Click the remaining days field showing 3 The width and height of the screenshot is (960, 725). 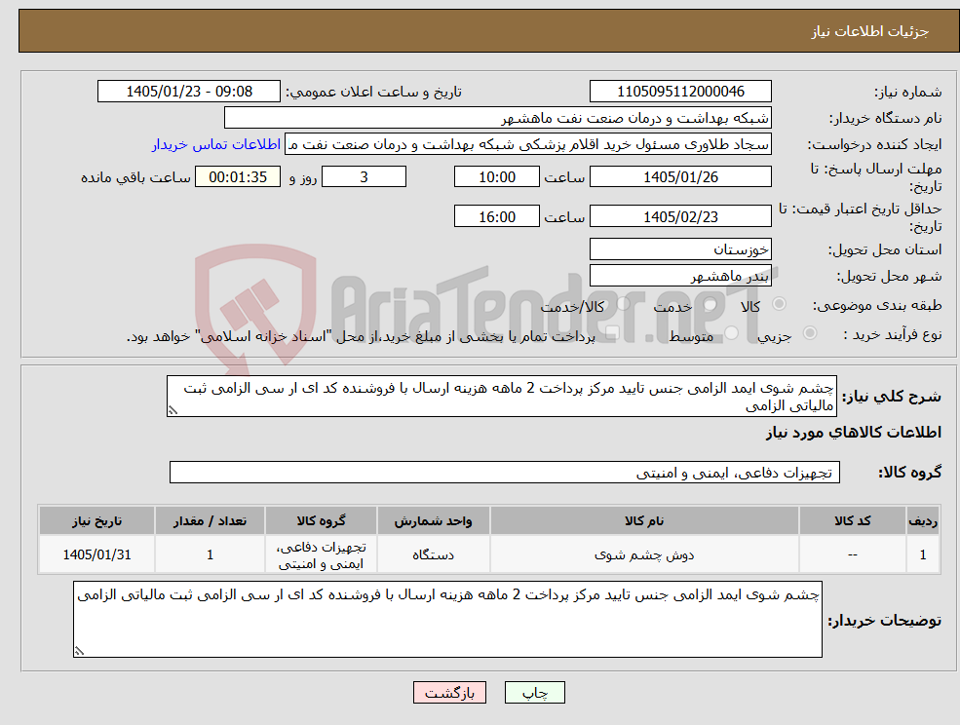364,177
